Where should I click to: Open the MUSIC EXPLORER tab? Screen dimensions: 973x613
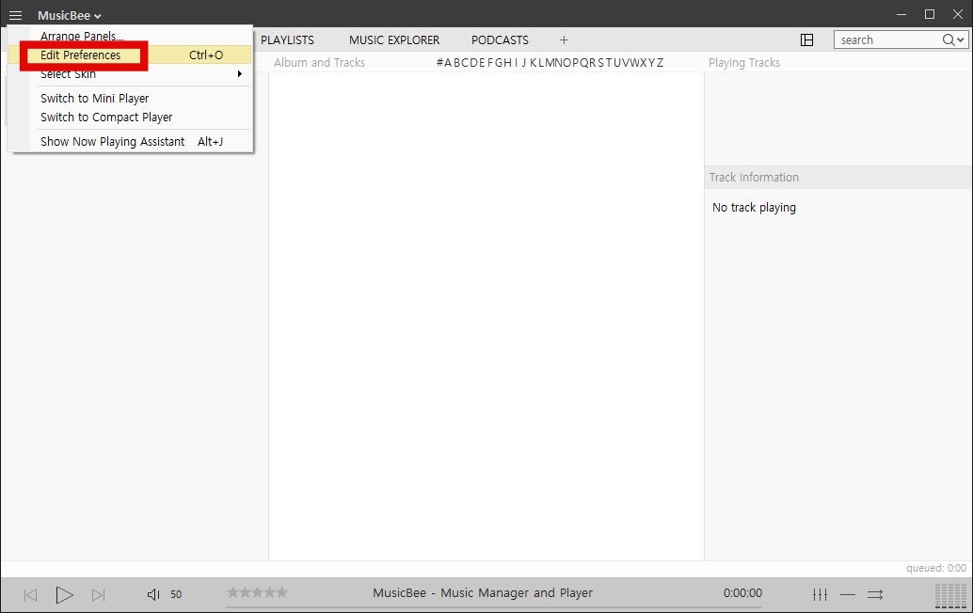[394, 40]
